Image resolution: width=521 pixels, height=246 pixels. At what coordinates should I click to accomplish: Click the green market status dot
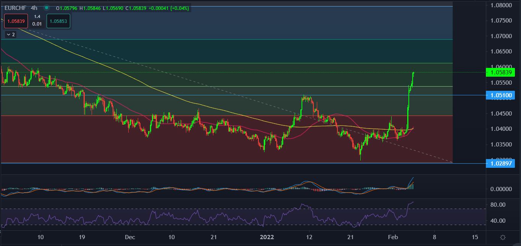[x=47, y=8]
